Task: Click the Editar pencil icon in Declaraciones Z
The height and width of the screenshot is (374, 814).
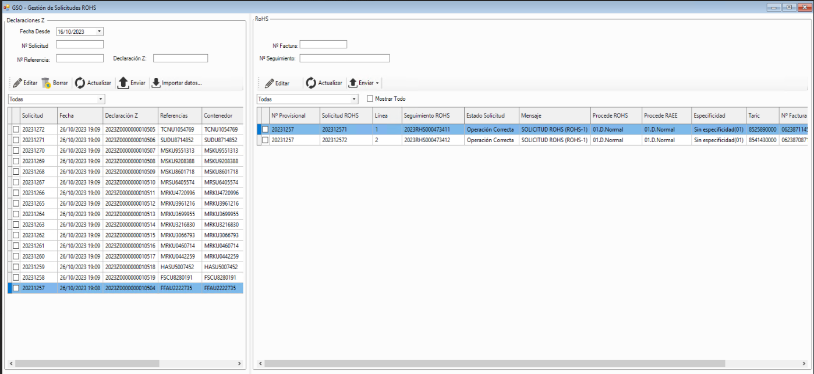Action: click(x=18, y=83)
